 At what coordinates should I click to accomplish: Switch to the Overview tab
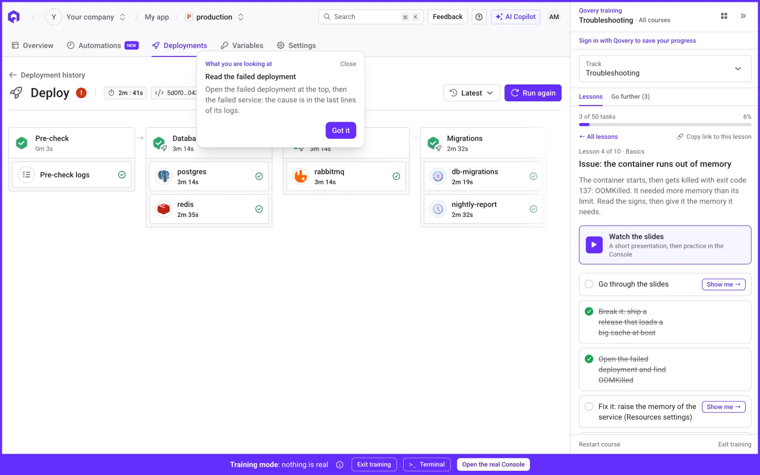(x=32, y=46)
